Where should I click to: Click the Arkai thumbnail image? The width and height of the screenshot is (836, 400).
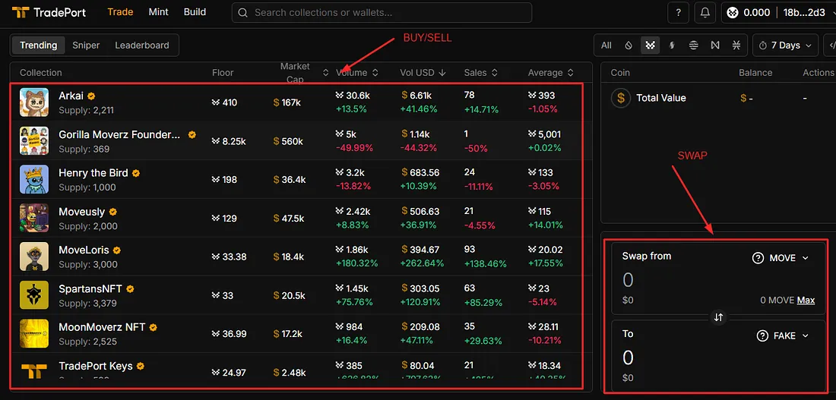coord(34,102)
